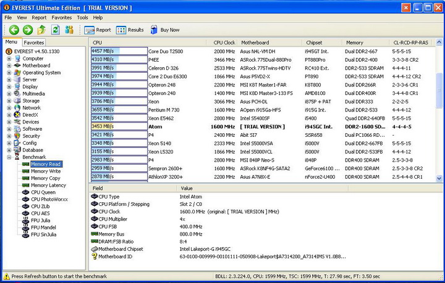The height and width of the screenshot is (283, 445).
Task: Select the Core 2 Duo E6300 row
Action: 263,76
